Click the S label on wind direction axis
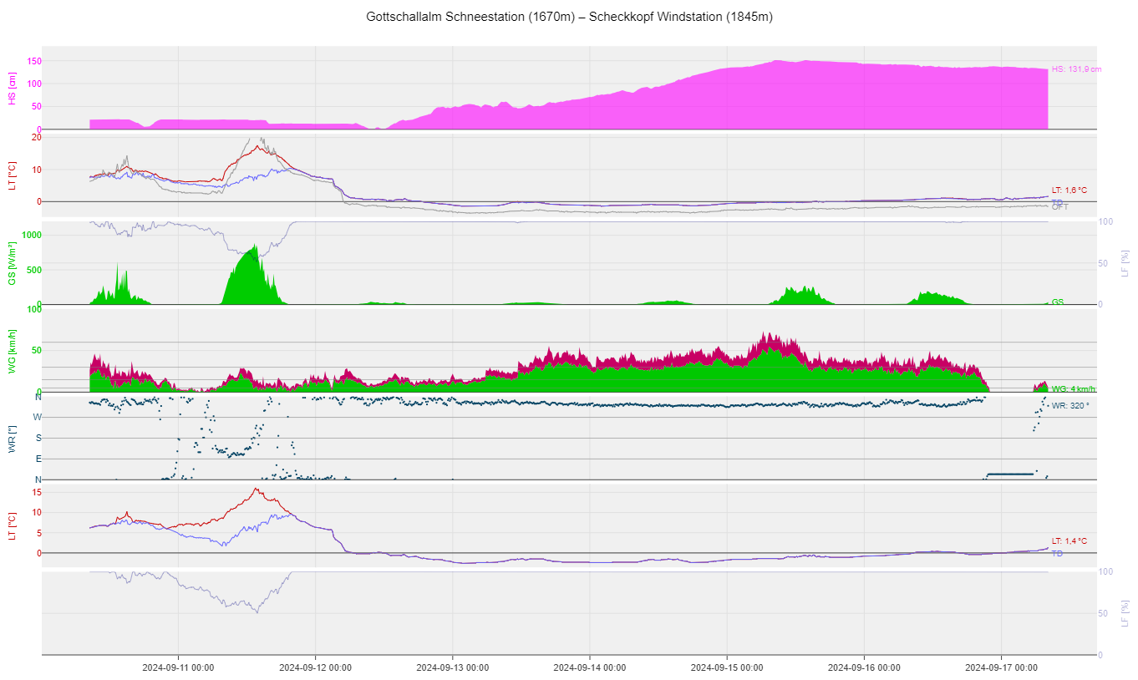1138x680 pixels. point(38,438)
